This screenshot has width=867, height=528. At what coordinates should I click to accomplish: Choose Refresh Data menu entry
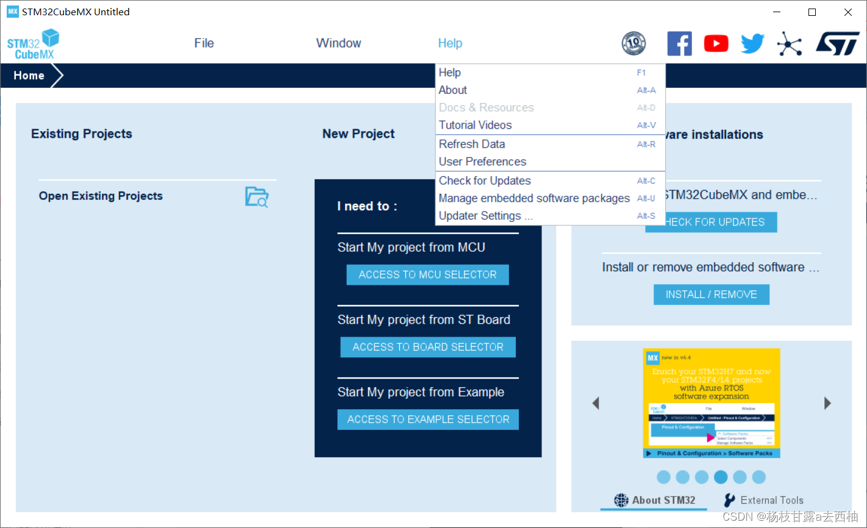(550, 144)
